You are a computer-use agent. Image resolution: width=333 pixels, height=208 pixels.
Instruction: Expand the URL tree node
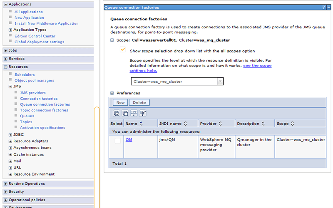tap(10, 168)
